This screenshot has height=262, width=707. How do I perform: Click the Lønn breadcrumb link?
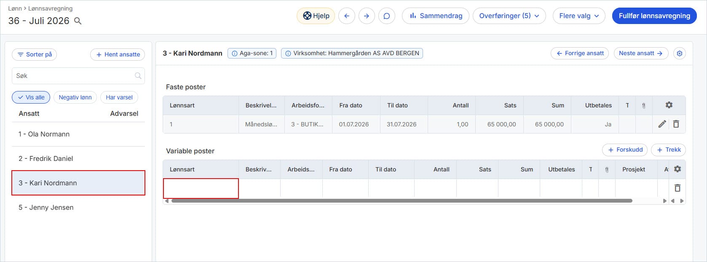(15, 8)
